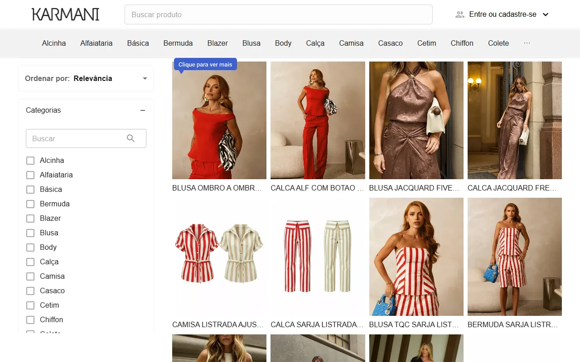Open the more categories ellipsis menu
Viewport: 580px width, 362px height.
click(x=527, y=43)
